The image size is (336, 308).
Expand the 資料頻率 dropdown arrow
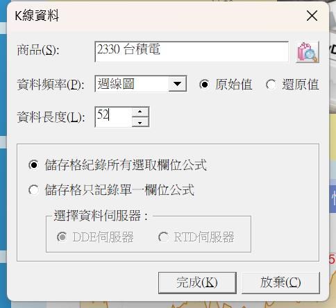pyautogui.click(x=177, y=84)
